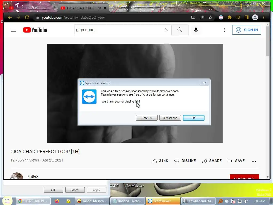This screenshot has height=205, width=273.
Task: Open more actions ellipsis under the video
Action: pos(254,161)
